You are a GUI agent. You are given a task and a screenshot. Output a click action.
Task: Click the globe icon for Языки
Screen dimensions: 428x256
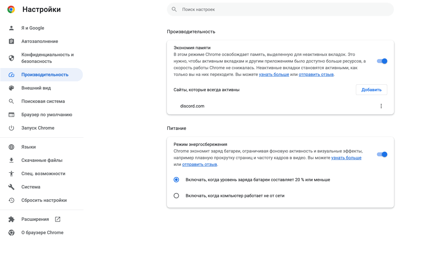tap(11, 147)
